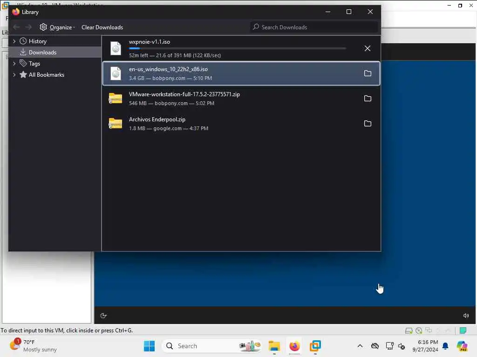Click the back arrow in the Library toolbar
The height and width of the screenshot is (357, 477).
point(16,27)
